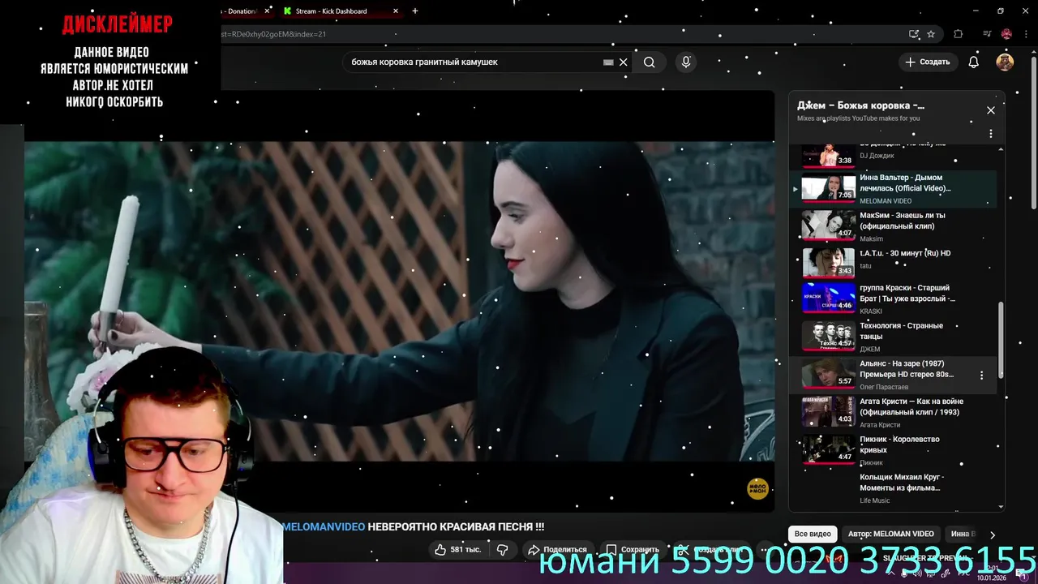The width and height of the screenshot is (1038, 584).
Task: Click the playlist scroll-up arrow
Action: click(x=1001, y=149)
